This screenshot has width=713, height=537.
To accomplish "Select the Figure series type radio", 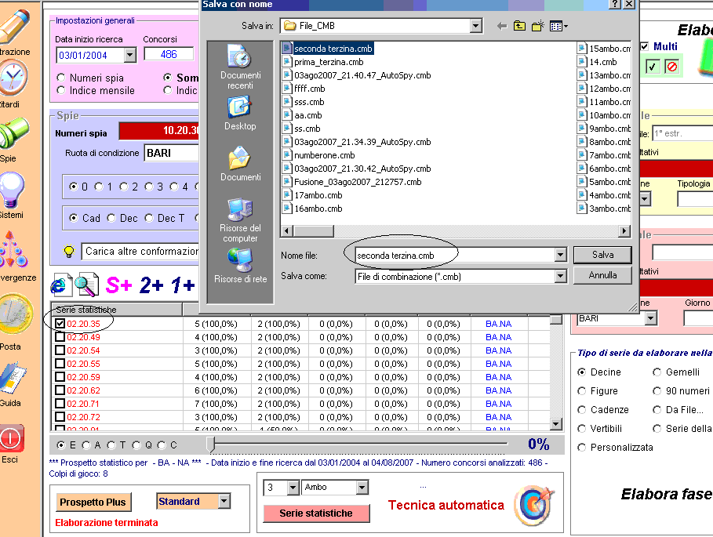I will tap(581, 390).
